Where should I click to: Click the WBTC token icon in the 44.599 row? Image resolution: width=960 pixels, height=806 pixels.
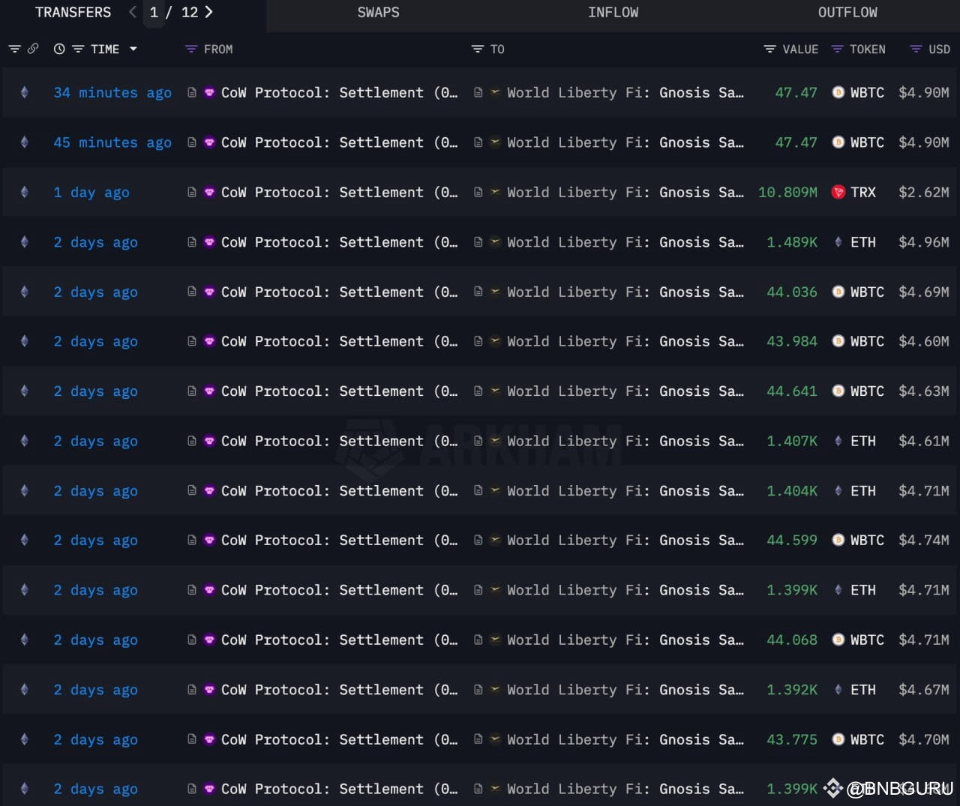[838, 540]
